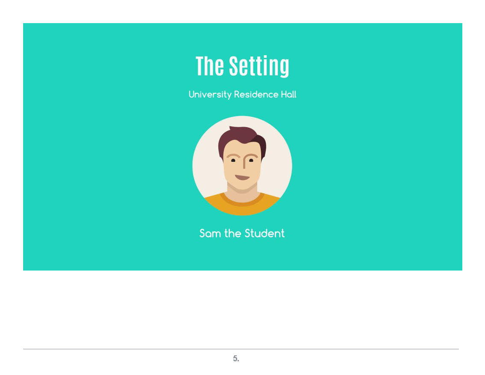Click the avatar's smiling mouth
Screen dimensions: 485x375
click(242, 177)
